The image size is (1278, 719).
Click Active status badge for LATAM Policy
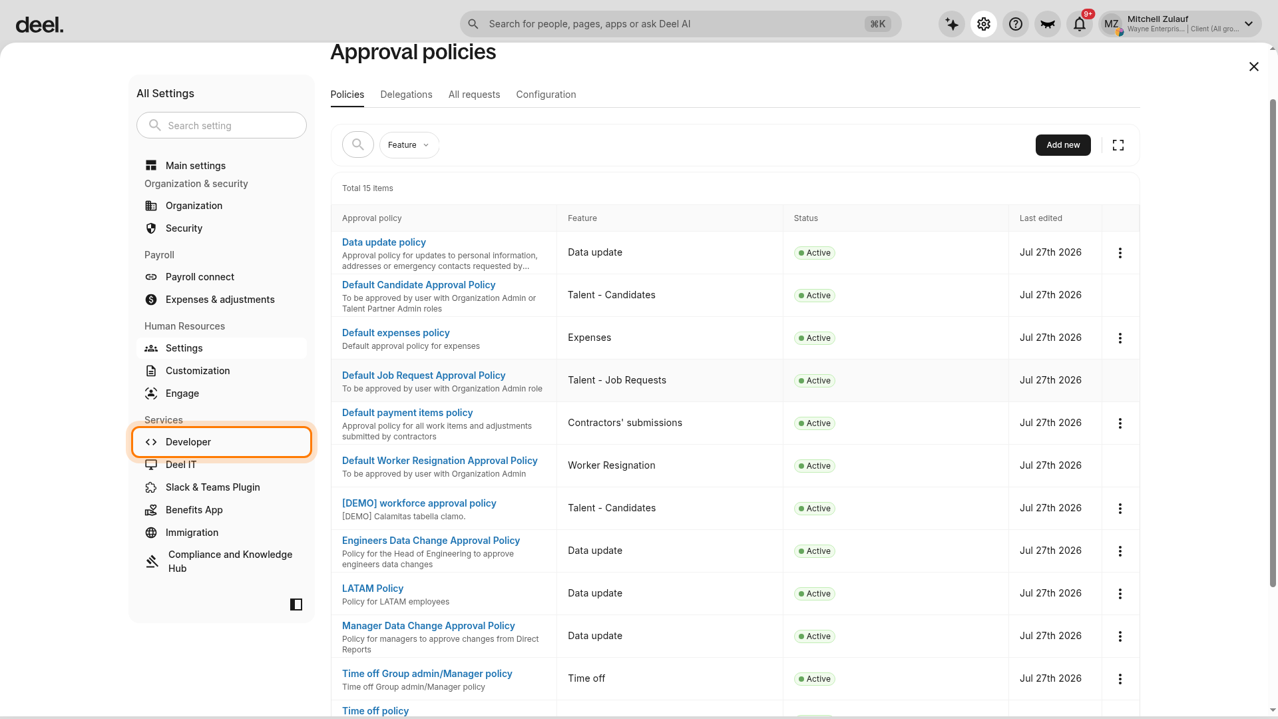[814, 594]
